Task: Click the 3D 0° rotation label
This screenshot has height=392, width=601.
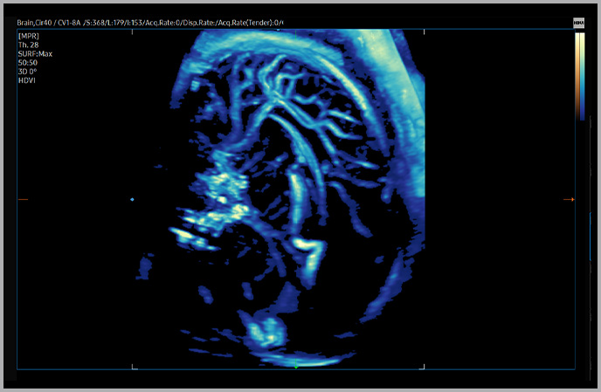Action: (x=28, y=72)
